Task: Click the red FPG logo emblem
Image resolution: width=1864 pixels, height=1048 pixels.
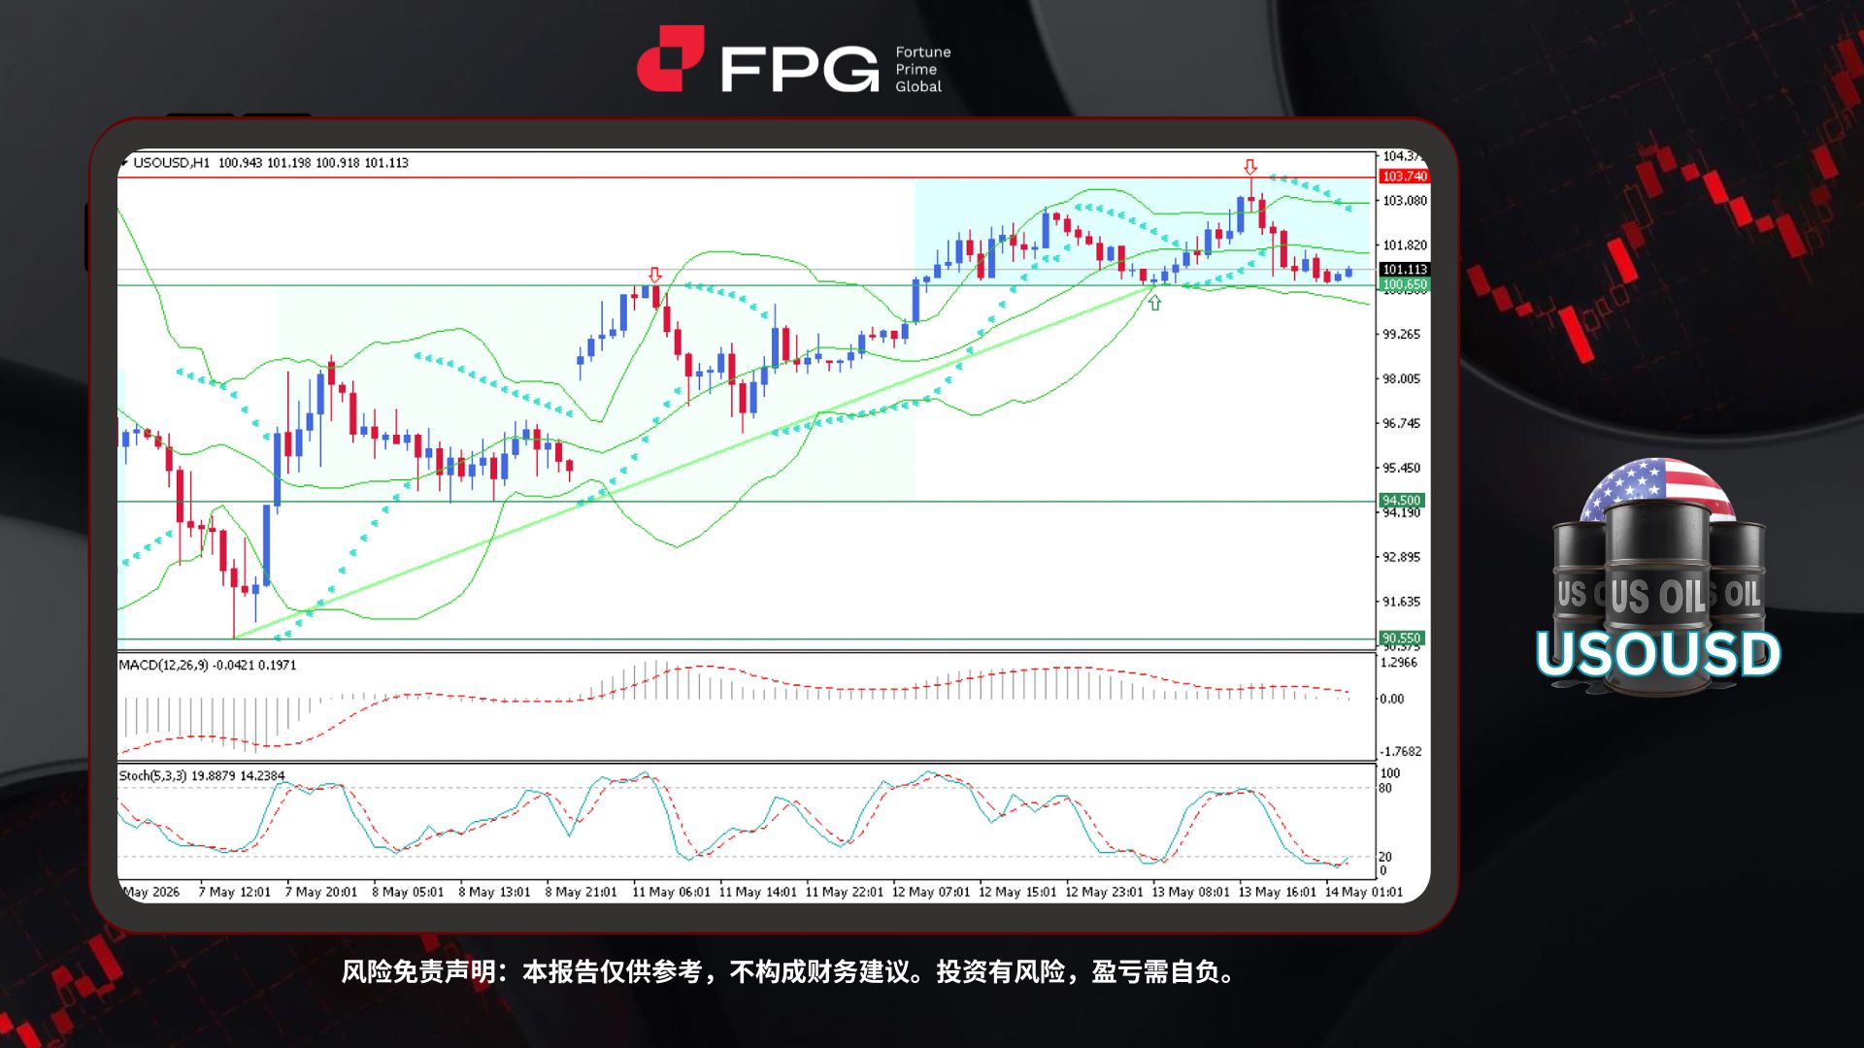Action: click(670, 58)
